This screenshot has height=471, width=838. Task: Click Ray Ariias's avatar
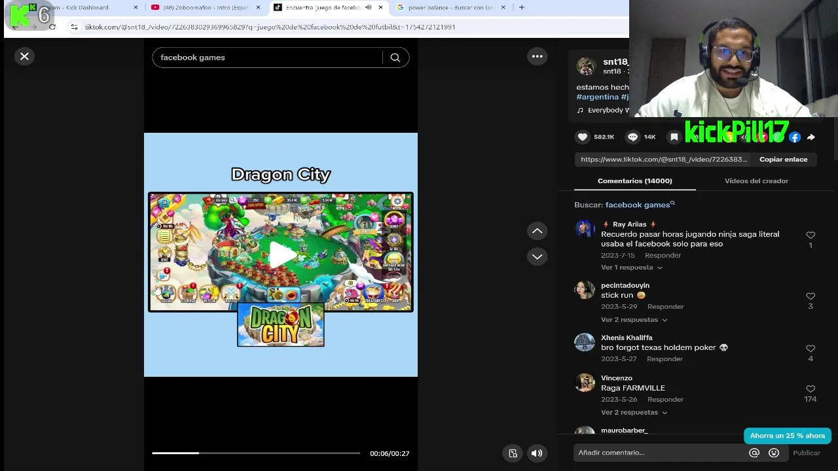coord(585,230)
